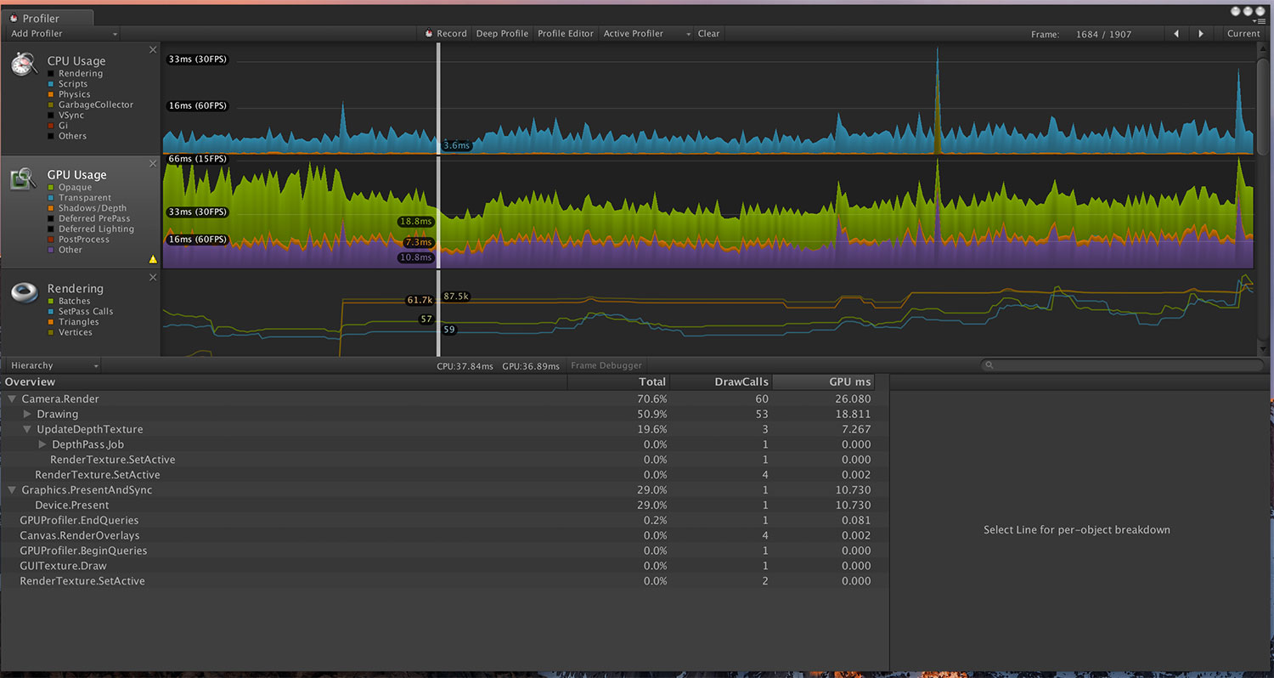Screen dimensions: 1274x678
Task: Toggle Batches in the Rendering legend
Action: pyautogui.click(x=73, y=301)
